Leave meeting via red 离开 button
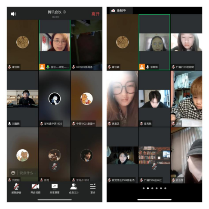The image size is (209, 209). pos(95,14)
